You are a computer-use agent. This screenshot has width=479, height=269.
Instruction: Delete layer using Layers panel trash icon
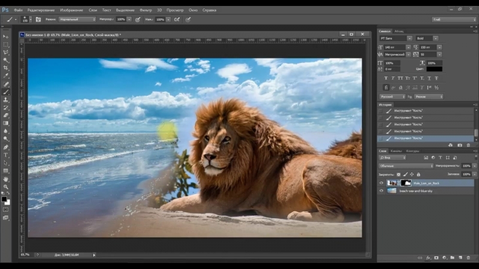tap(468, 258)
